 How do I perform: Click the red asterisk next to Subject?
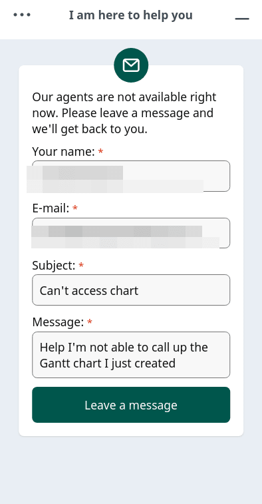[x=81, y=265]
